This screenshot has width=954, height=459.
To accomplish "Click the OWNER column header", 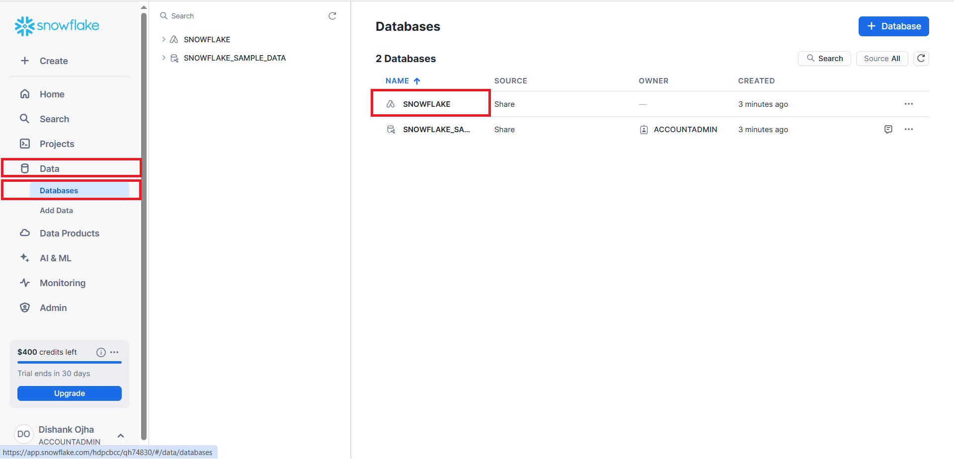I will (654, 81).
